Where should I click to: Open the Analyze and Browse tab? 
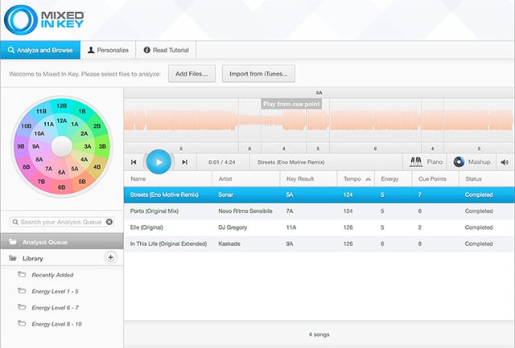(x=40, y=50)
